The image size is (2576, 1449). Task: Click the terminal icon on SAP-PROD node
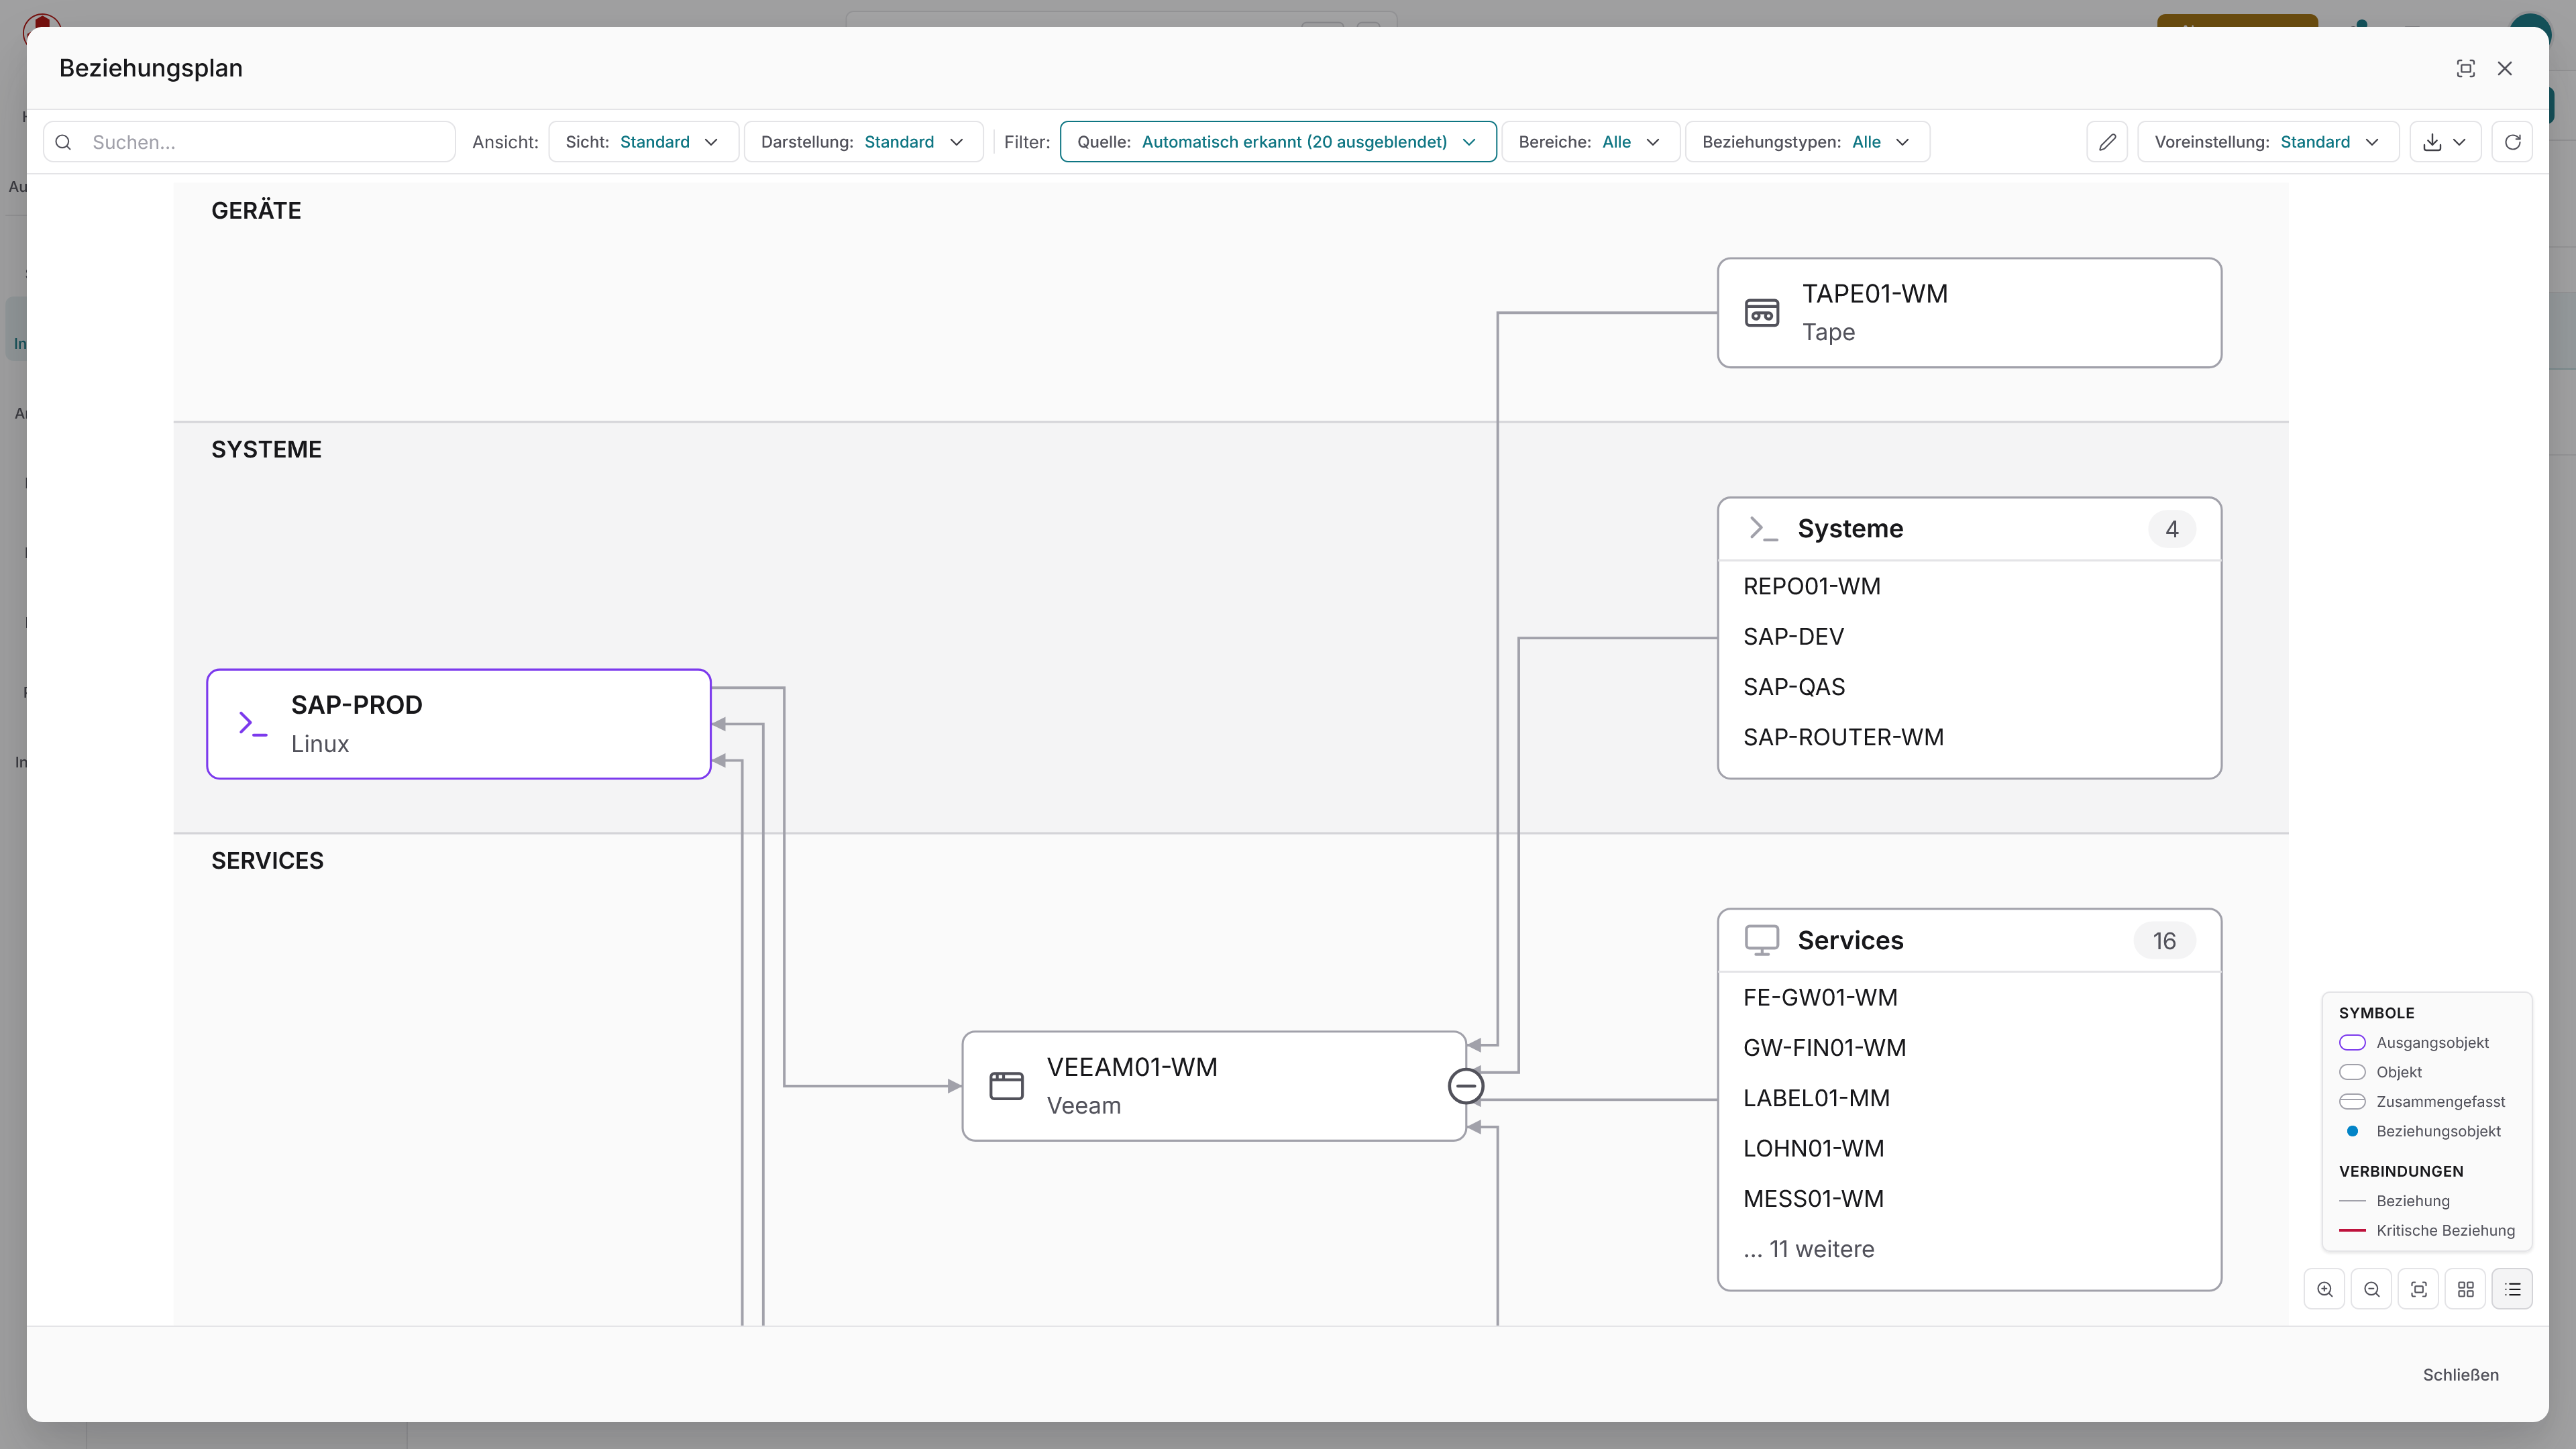click(253, 724)
